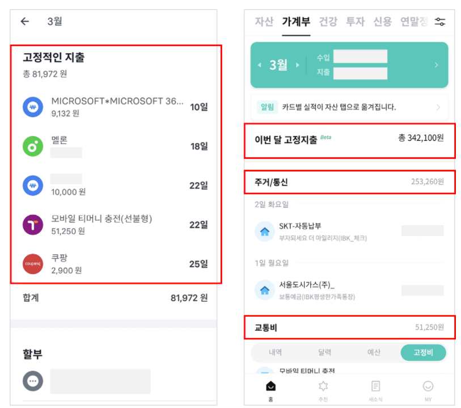This screenshot has height=408, width=461.
Task: Tap the gray ellipsis icon under 할부
Action: coord(33,381)
